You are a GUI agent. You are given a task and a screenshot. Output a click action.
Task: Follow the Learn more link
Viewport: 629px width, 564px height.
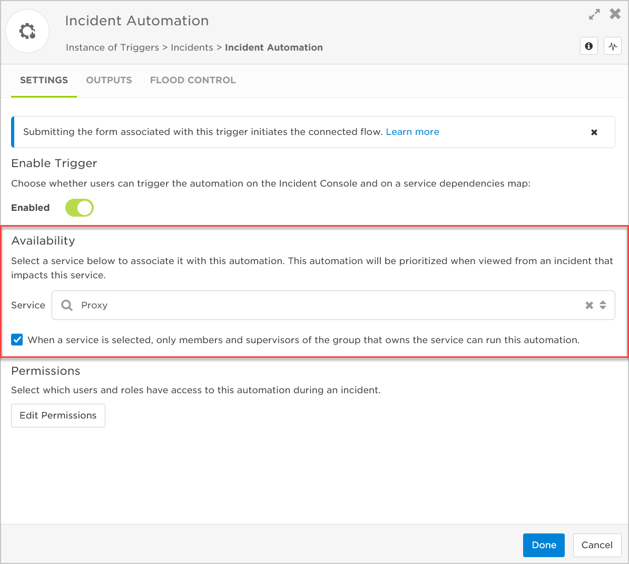[x=412, y=132]
